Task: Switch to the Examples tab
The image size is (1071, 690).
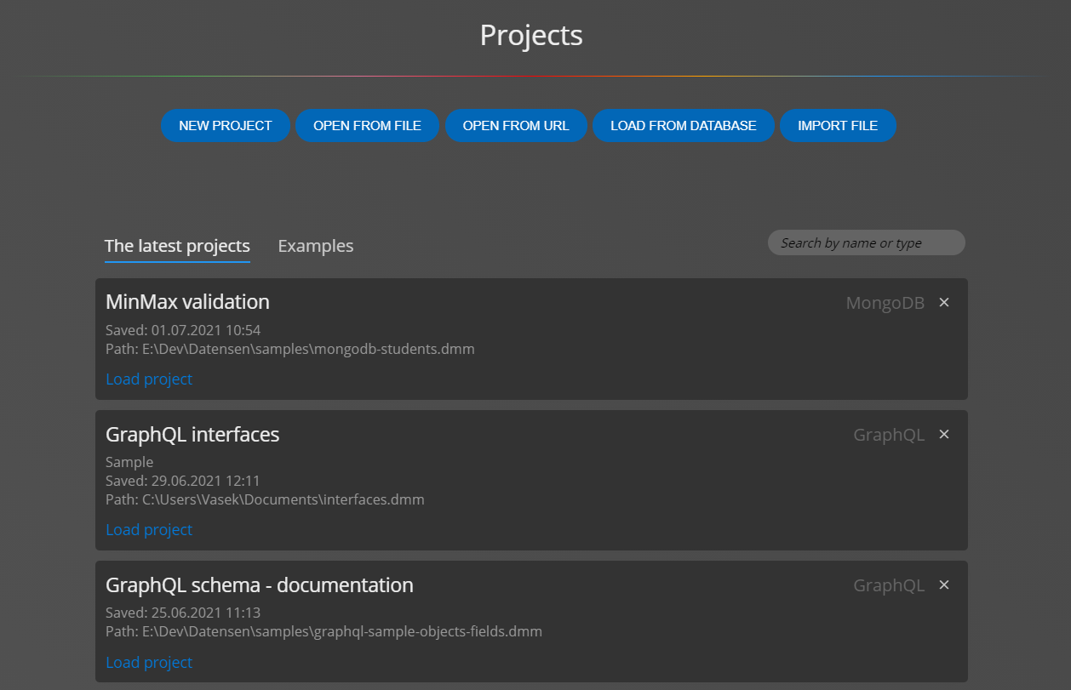Action: click(315, 245)
